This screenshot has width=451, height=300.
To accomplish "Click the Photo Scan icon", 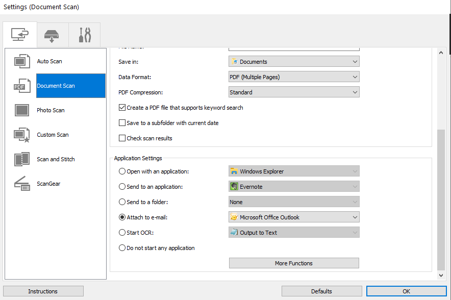I will (22, 110).
